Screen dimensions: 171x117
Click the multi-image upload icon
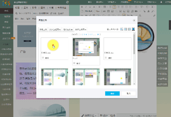pyautogui.click(x=128, y=11)
